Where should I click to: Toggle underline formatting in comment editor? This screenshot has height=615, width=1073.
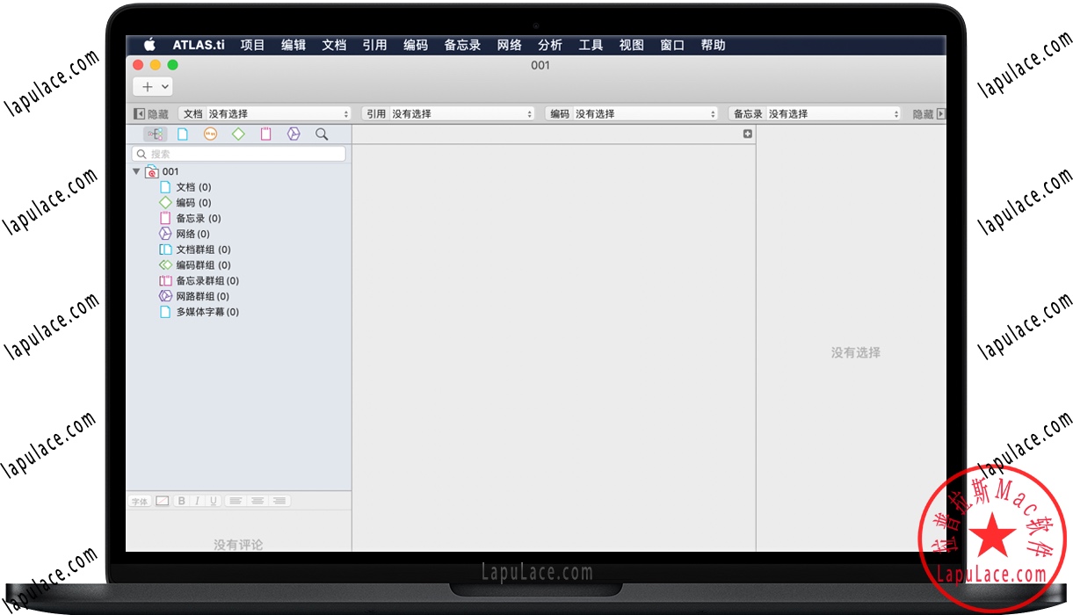pyautogui.click(x=214, y=501)
